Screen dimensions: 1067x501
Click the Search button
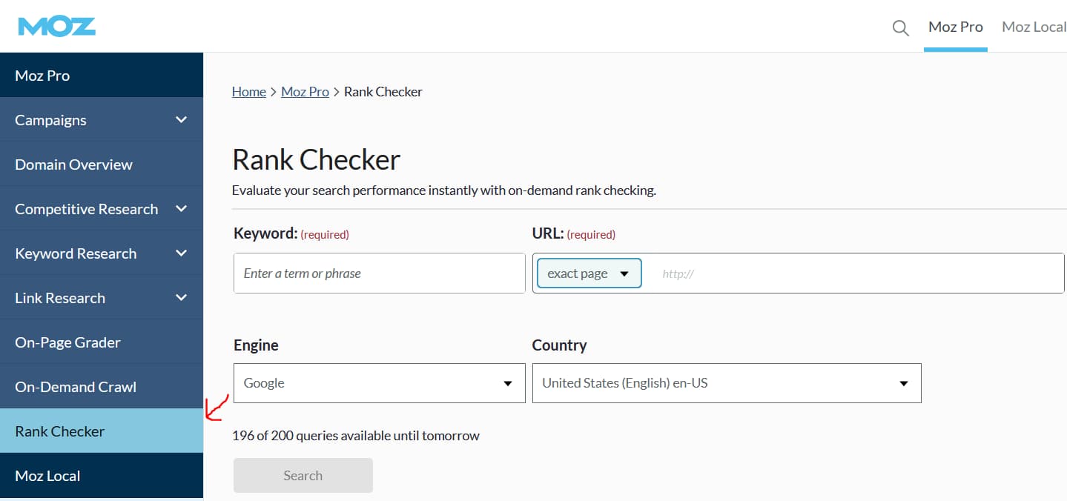(x=303, y=476)
